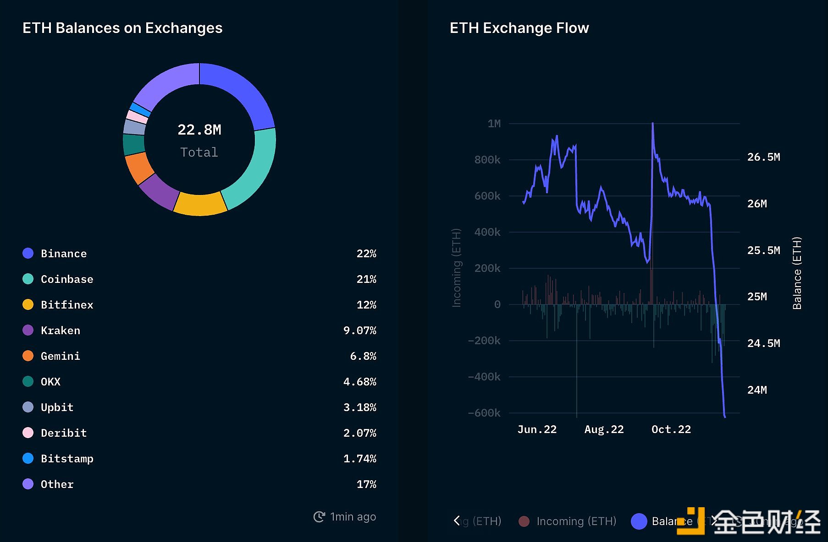This screenshot has width=828, height=542.
Task: Click the Binance legend dot
Action: coord(28,253)
